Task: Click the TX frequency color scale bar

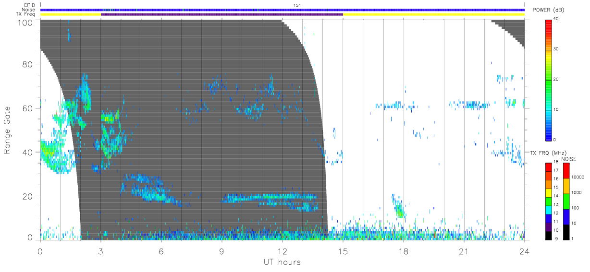Action: click(549, 201)
